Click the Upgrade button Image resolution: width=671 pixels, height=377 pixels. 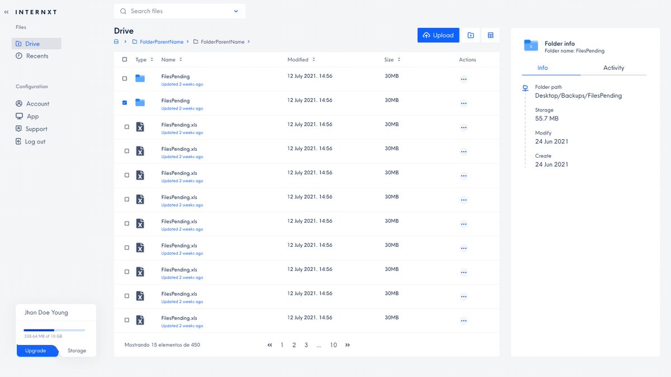click(x=36, y=351)
